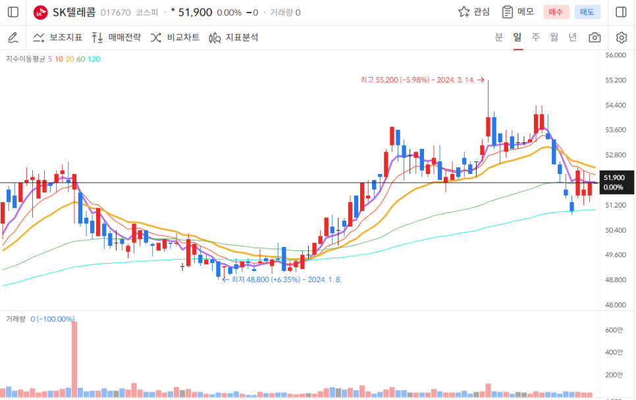Click the 최고 55,200 high annotation

422,80
